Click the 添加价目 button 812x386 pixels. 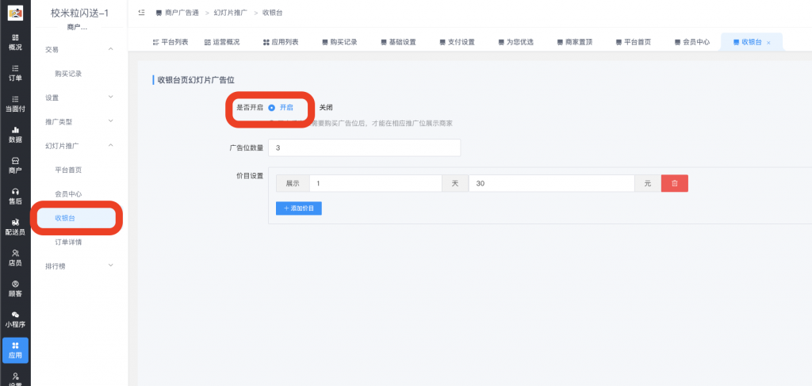[x=299, y=208]
